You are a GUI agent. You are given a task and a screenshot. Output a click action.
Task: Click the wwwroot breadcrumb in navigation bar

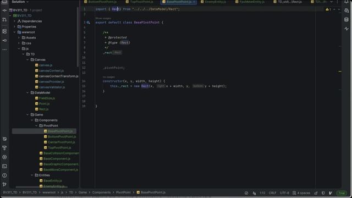pos(49,193)
